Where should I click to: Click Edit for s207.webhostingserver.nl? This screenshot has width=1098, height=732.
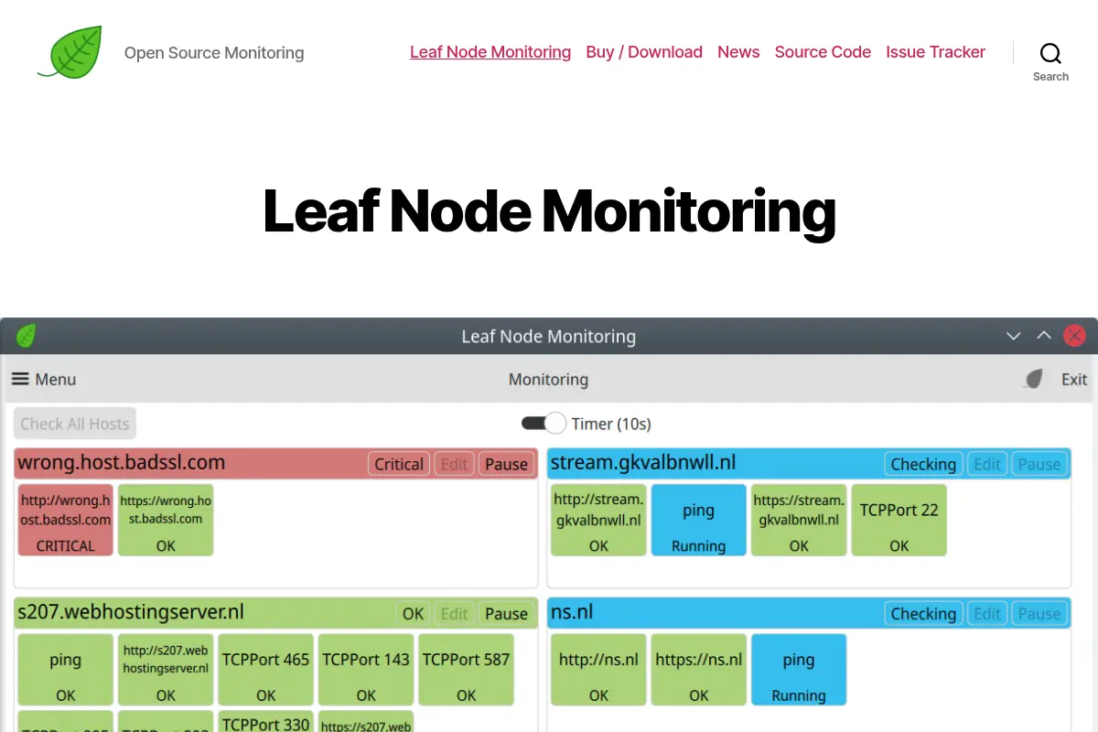pos(454,613)
